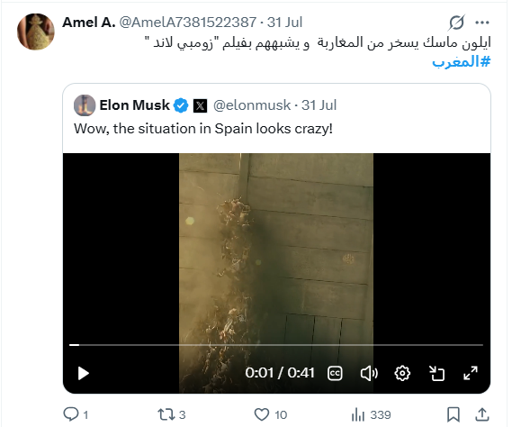The height and width of the screenshot is (427, 512).
Task: Click the X affiliation badge next to Elon Musk
Action: tap(200, 105)
